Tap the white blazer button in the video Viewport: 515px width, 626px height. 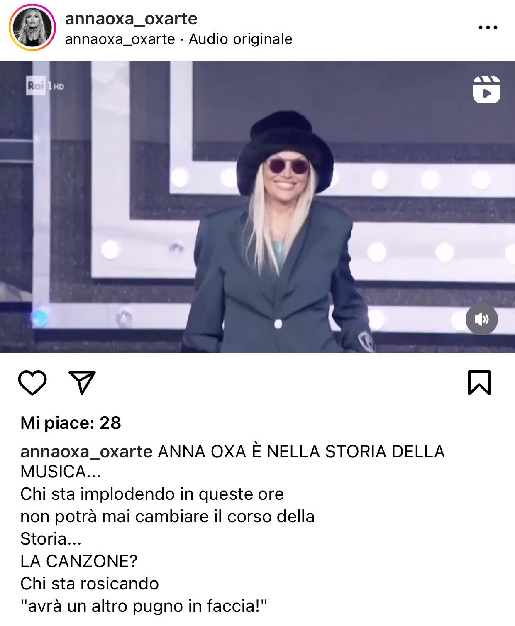pyautogui.click(x=278, y=323)
